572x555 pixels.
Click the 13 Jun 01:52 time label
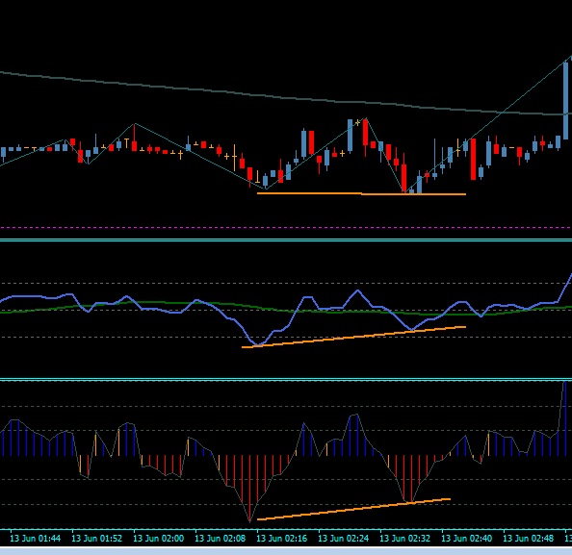(96, 539)
